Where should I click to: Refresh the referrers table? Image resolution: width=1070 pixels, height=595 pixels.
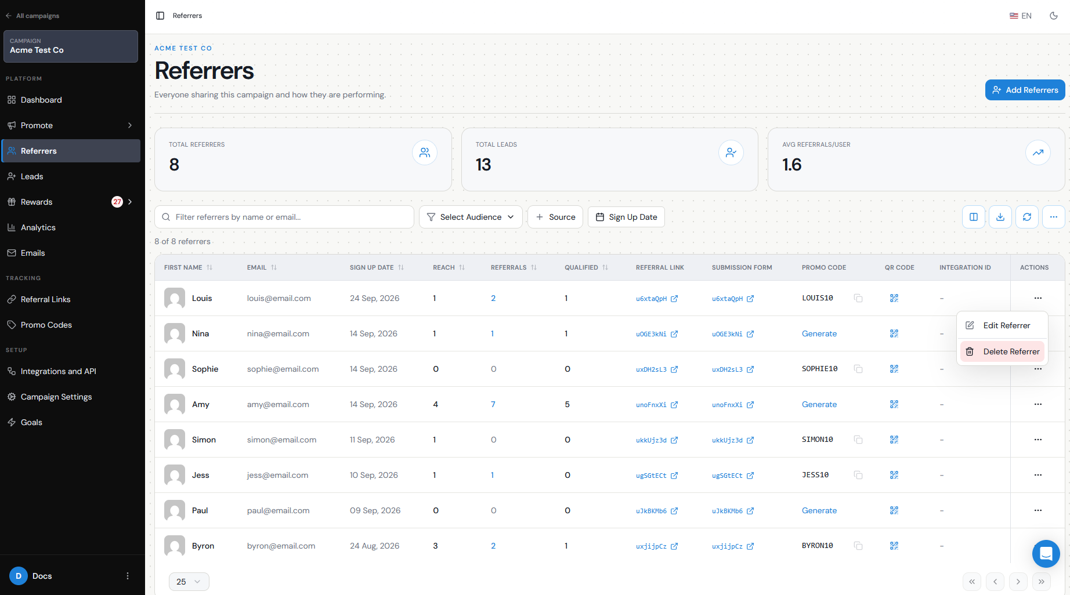point(1027,217)
